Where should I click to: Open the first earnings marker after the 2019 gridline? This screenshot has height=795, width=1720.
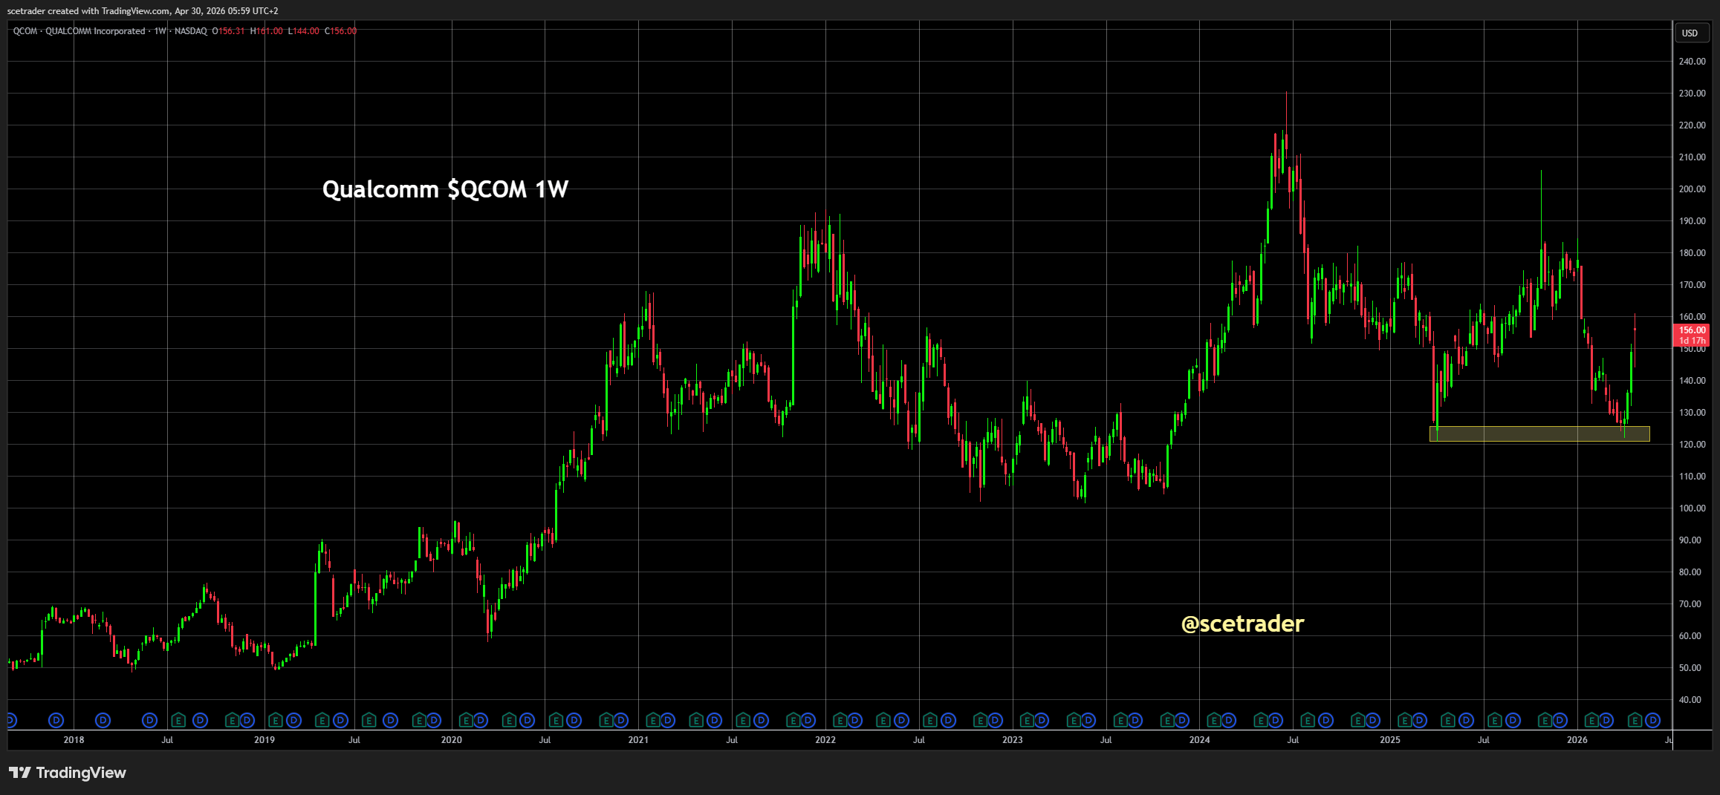coord(276,720)
